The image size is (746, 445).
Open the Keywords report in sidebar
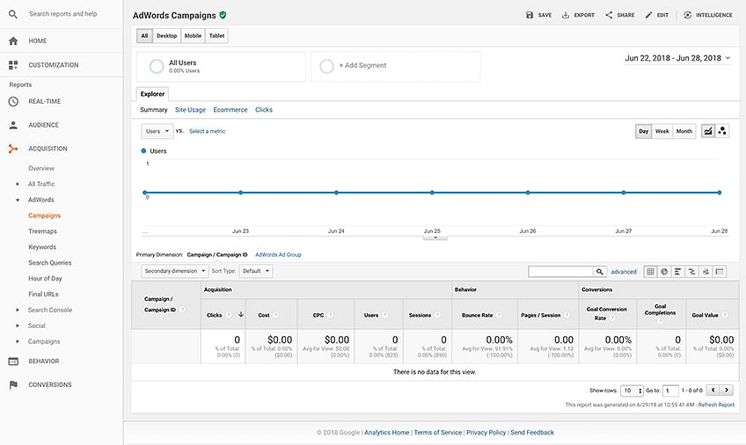42,247
